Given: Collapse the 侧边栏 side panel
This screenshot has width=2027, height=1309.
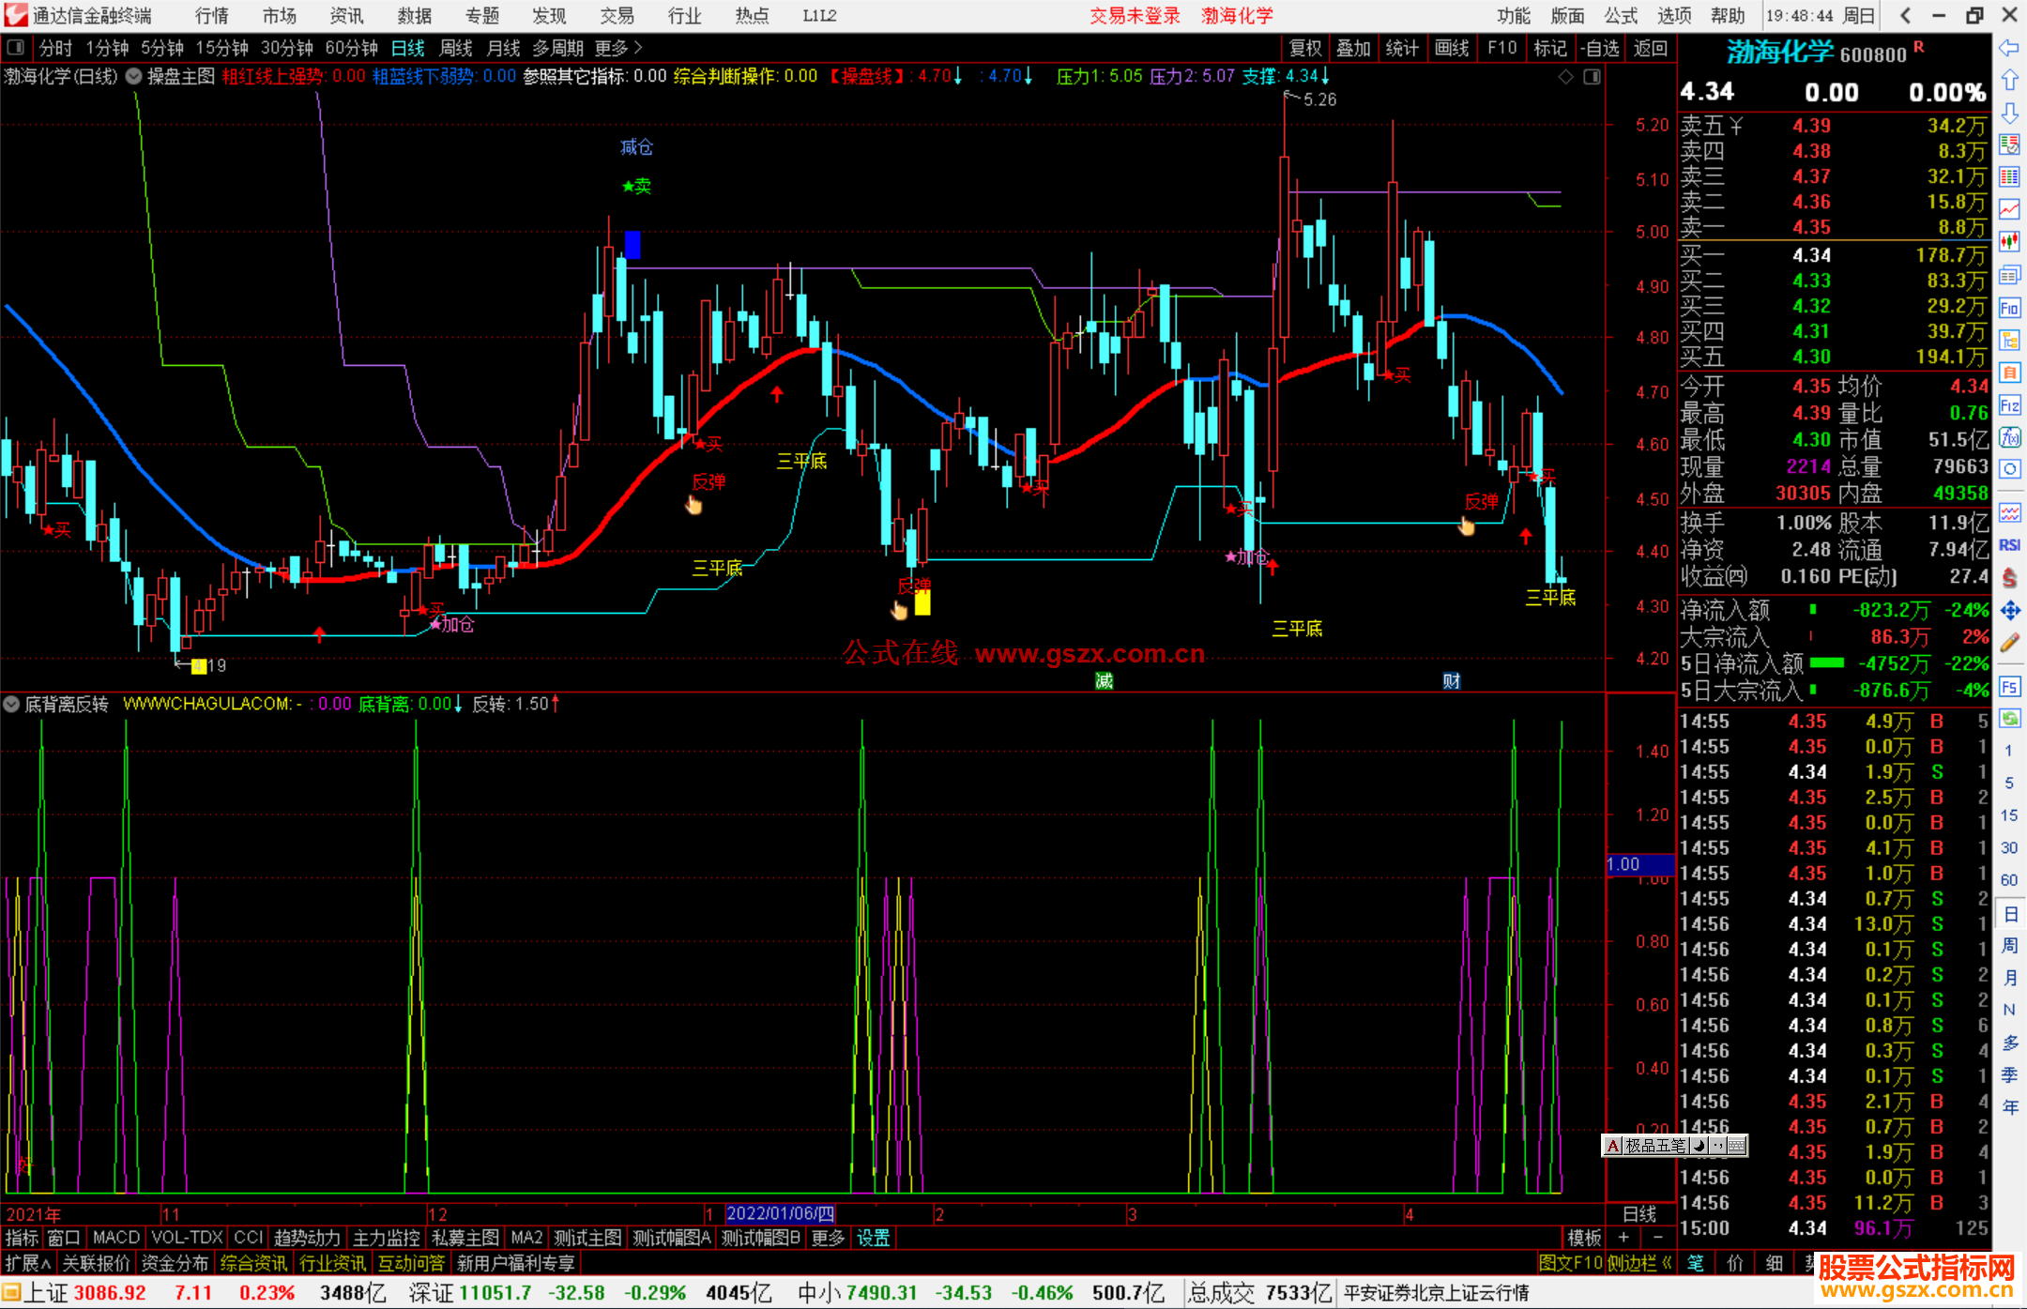Looking at the screenshot, I should 1639,1263.
